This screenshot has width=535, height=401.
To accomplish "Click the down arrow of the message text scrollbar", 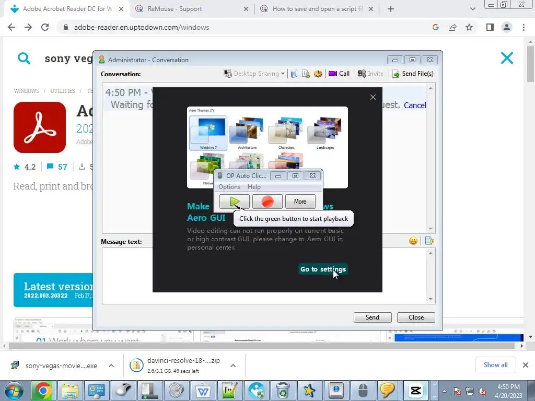I will tap(431, 299).
